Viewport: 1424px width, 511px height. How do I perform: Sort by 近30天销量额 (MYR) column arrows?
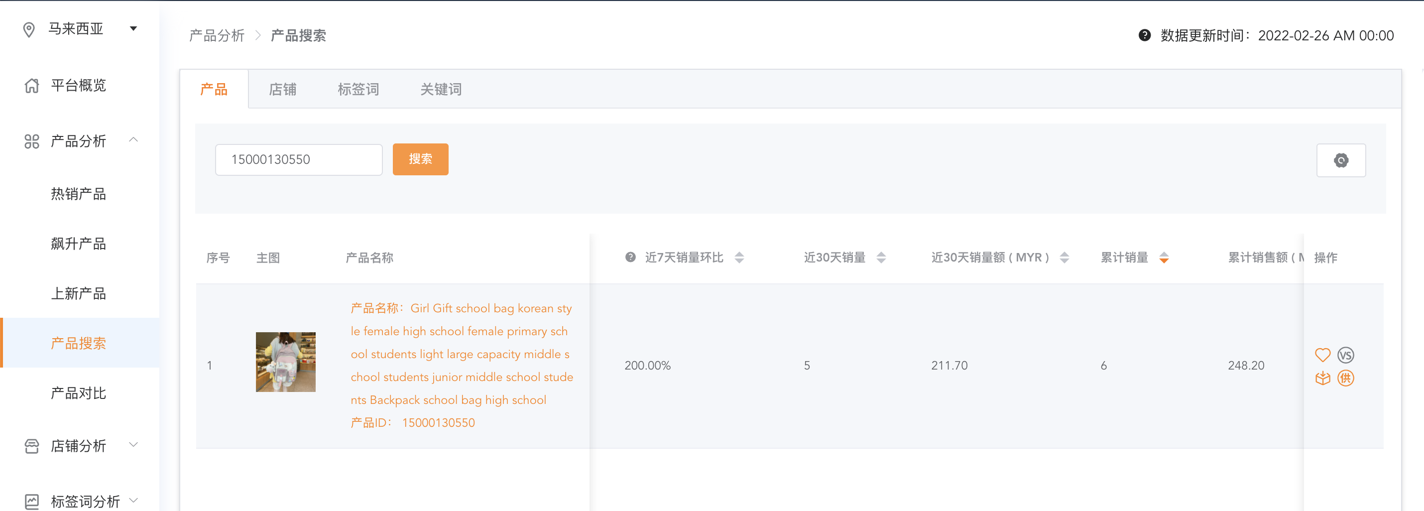1064,257
